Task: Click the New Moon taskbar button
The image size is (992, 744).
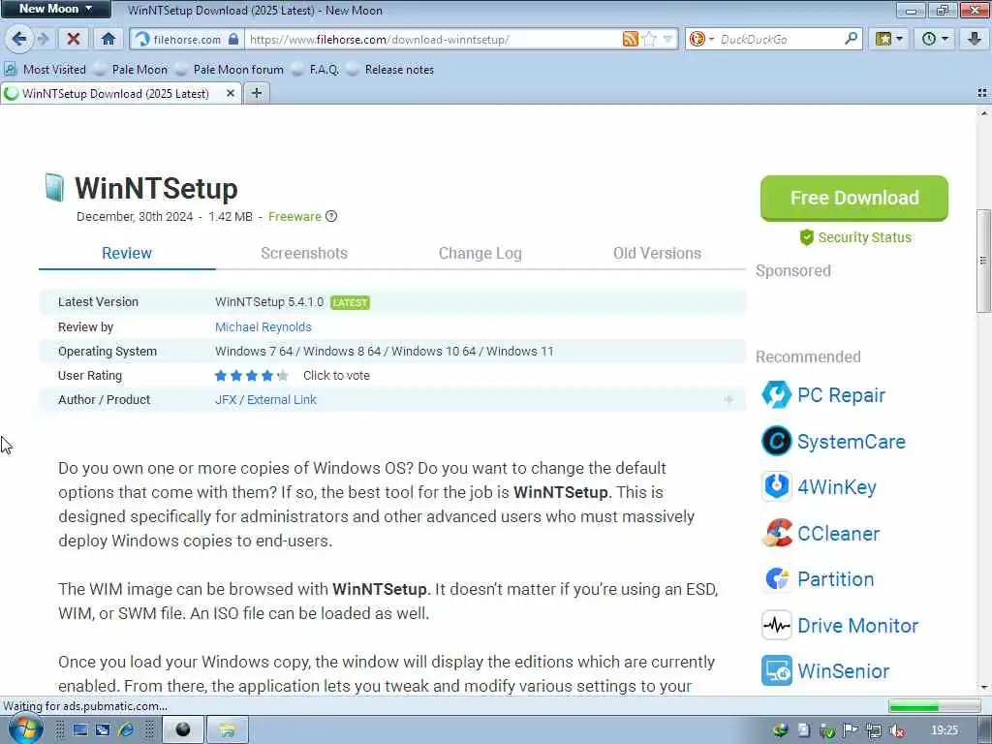Action: coord(183,730)
